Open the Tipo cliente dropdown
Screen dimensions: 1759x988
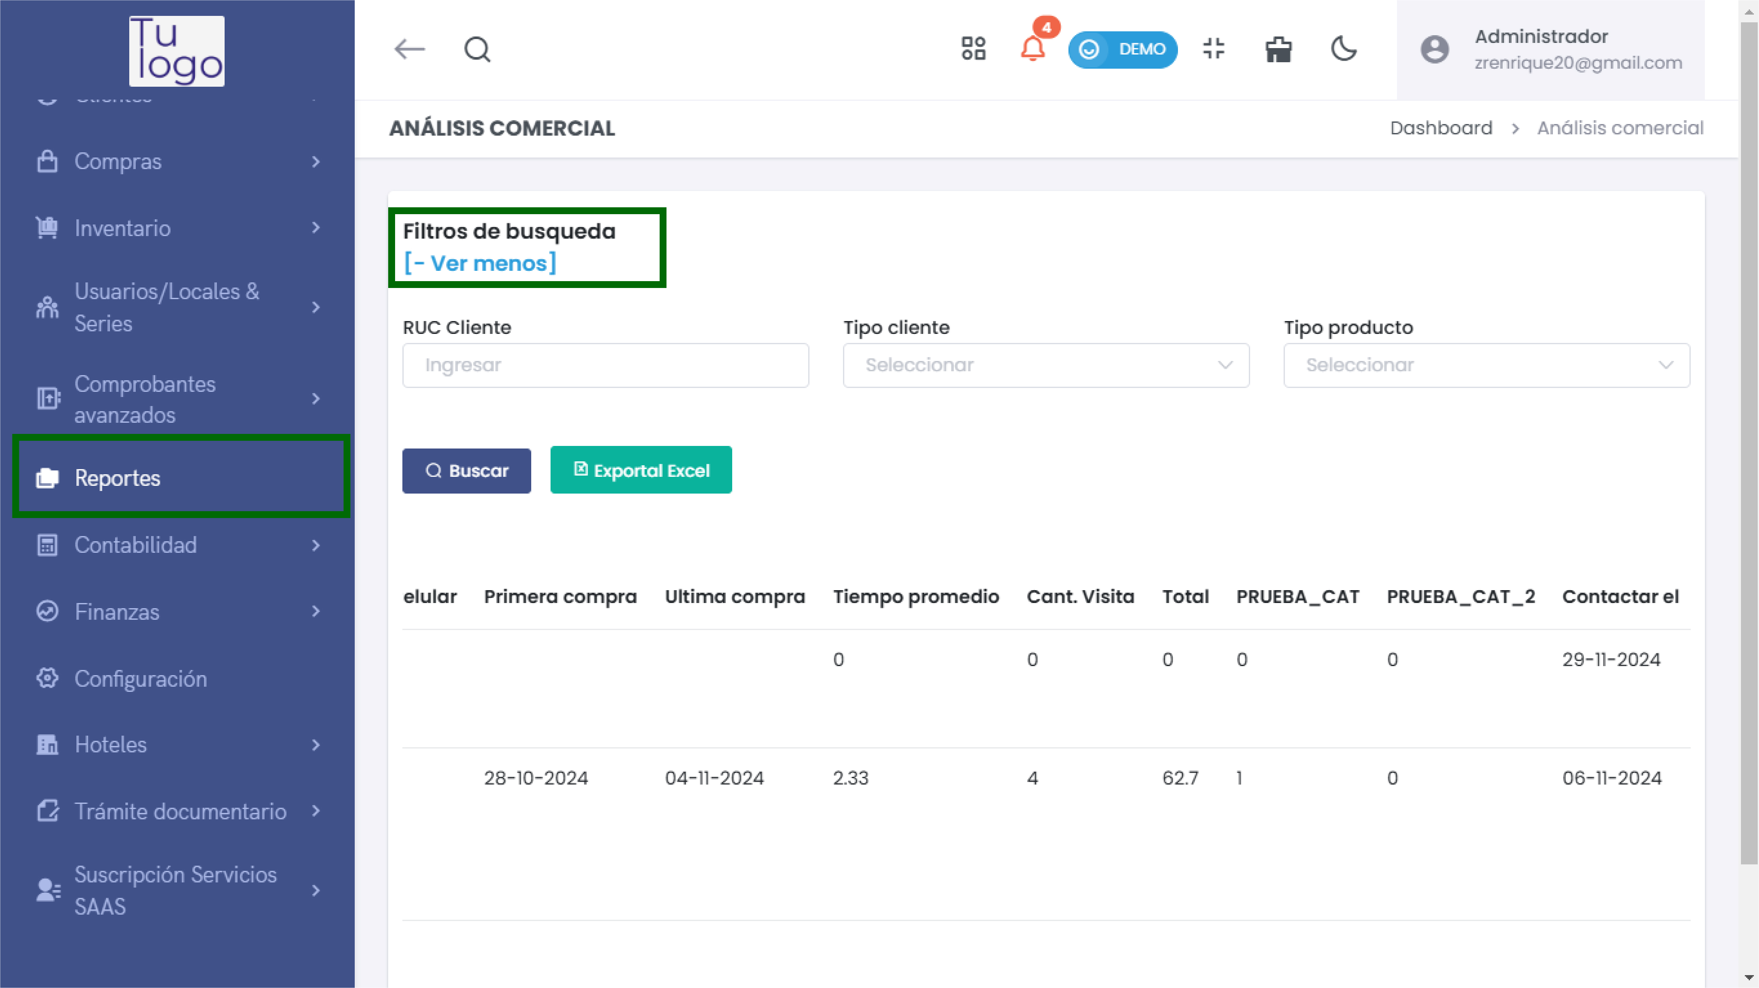click(x=1046, y=365)
